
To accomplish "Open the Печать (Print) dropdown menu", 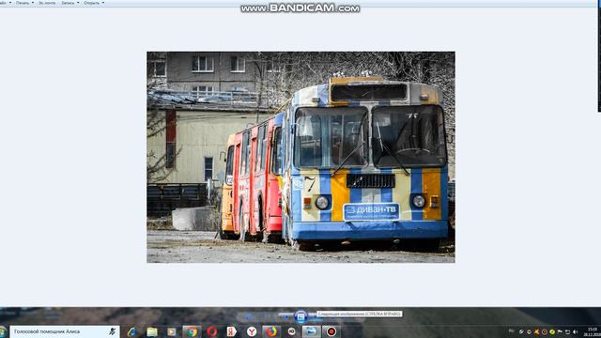I will coord(24,3).
